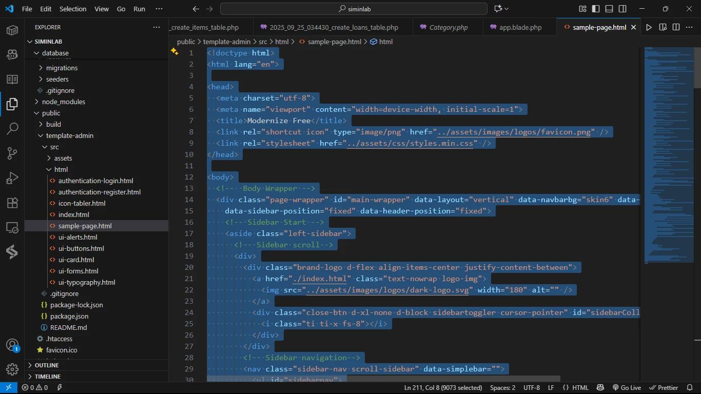
Task: Toggle the primary side bar visibility
Action: (596, 9)
